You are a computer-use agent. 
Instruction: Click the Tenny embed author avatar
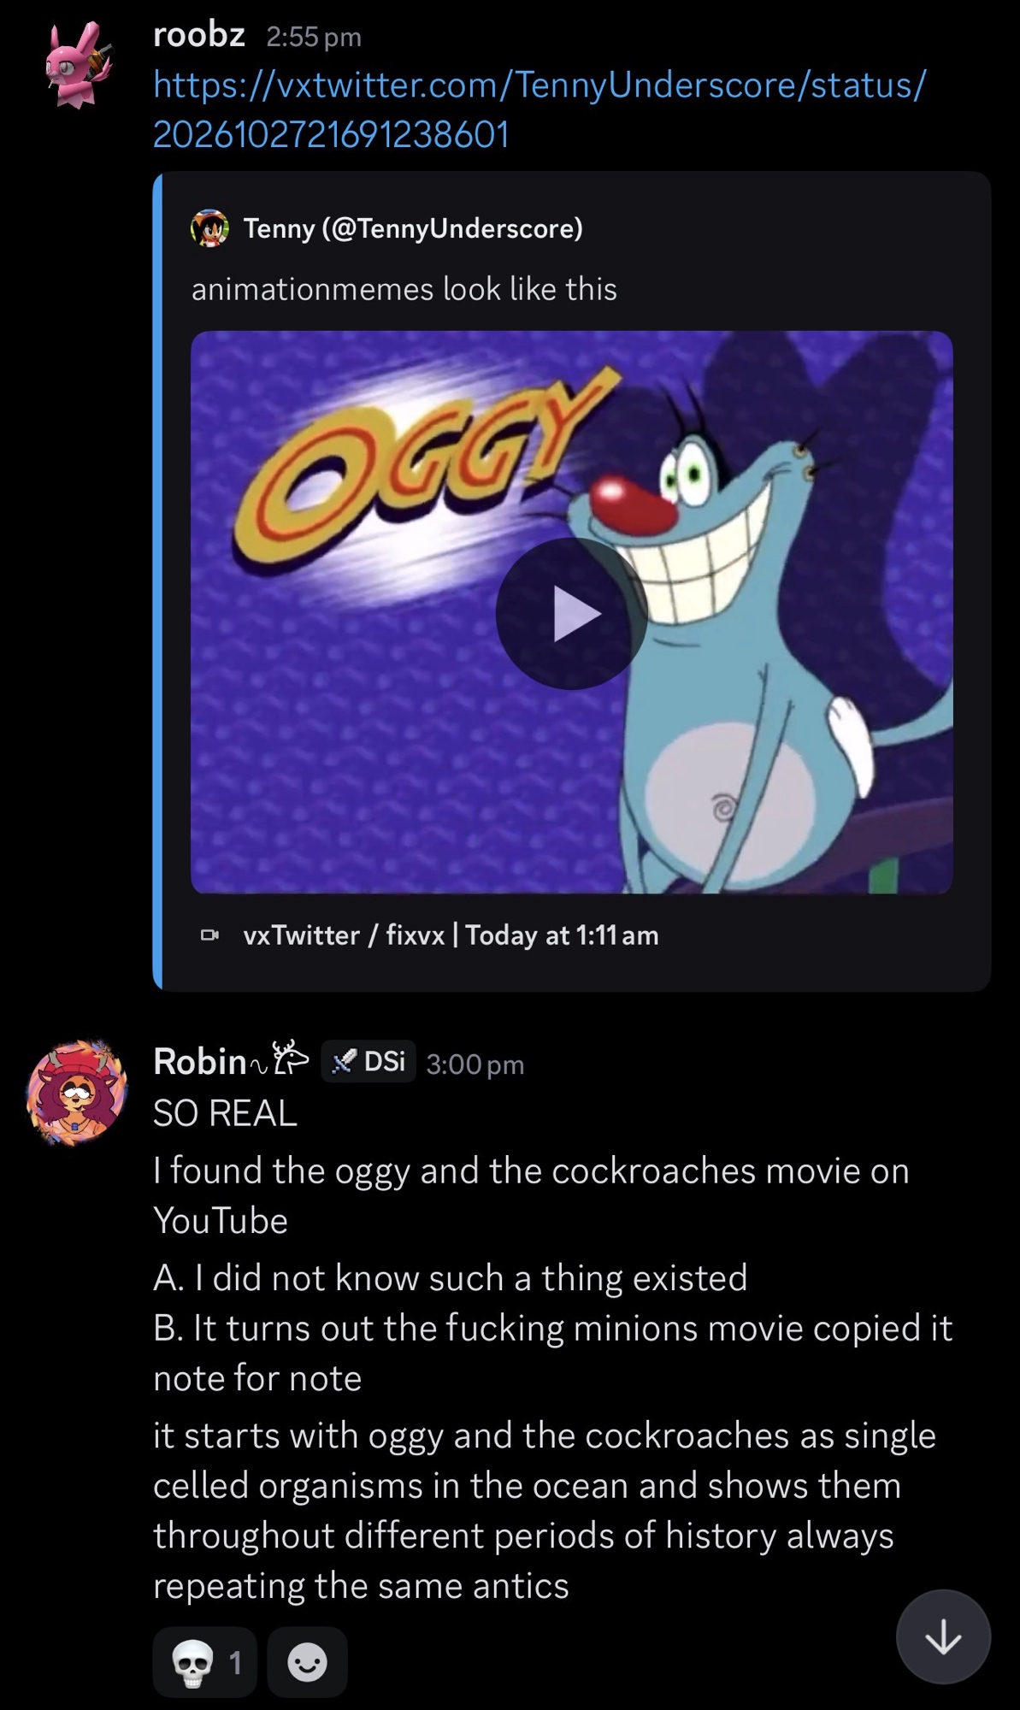[x=209, y=228]
